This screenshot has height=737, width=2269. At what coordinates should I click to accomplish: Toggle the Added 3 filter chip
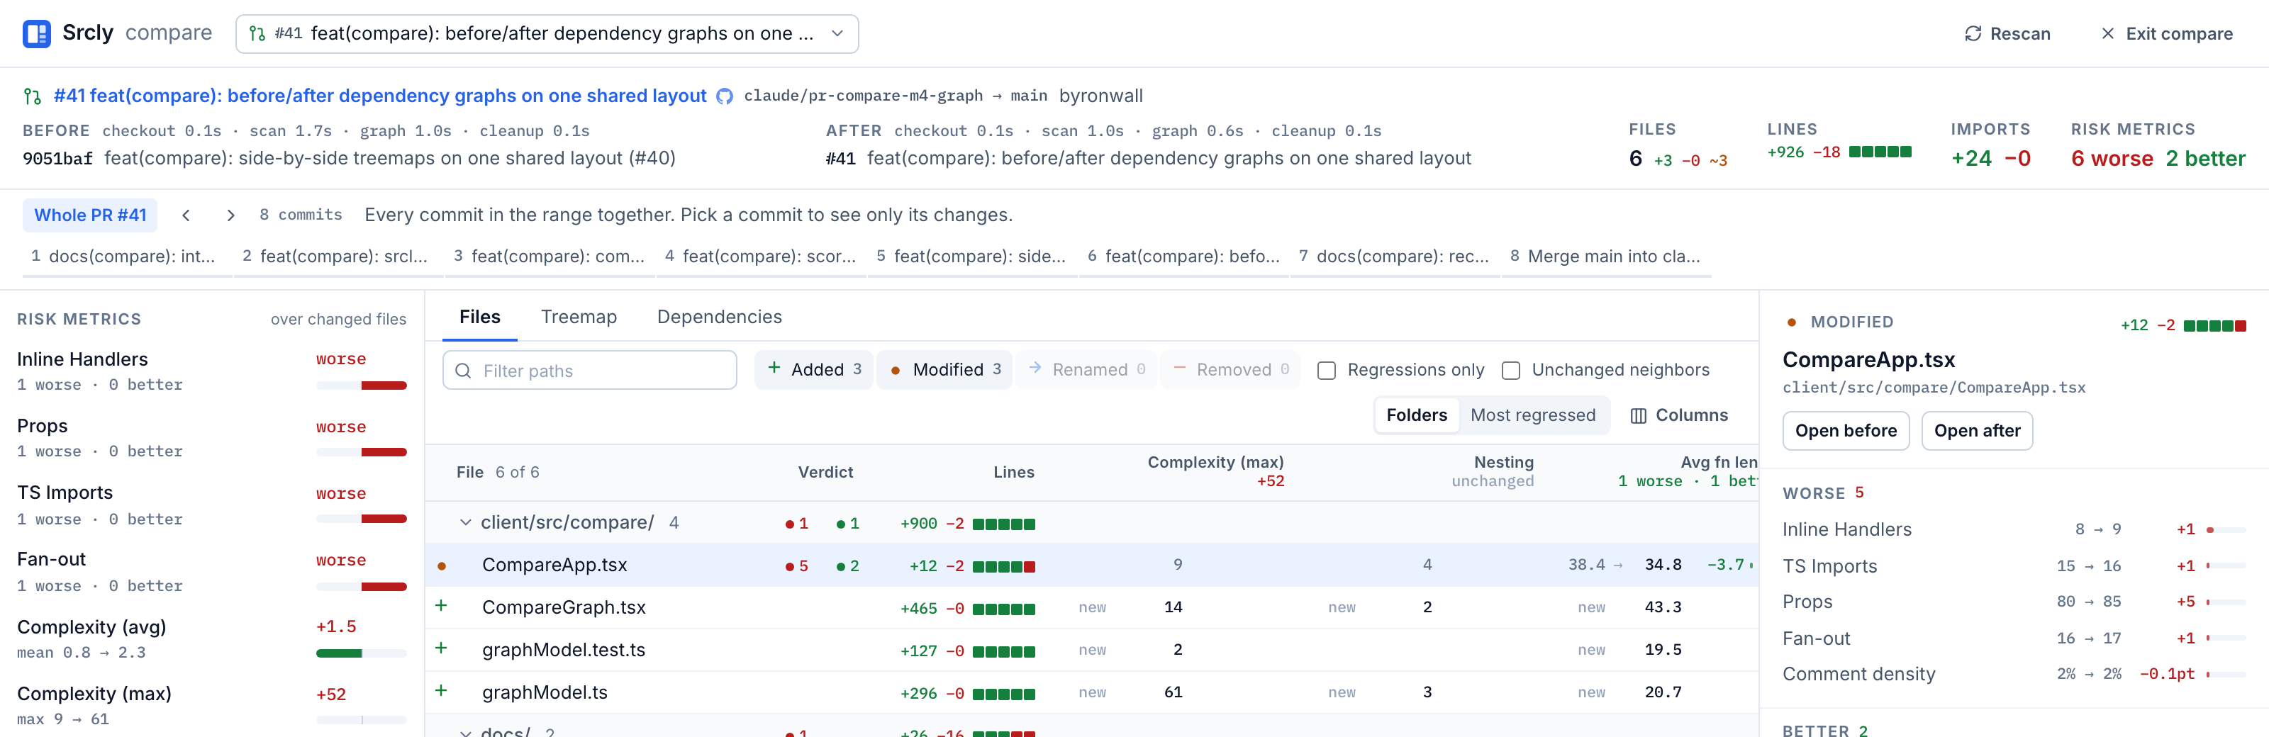click(x=814, y=370)
